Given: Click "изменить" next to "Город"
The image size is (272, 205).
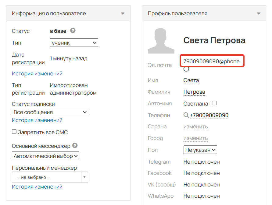Looking at the screenshot, I should click(x=195, y=138).
